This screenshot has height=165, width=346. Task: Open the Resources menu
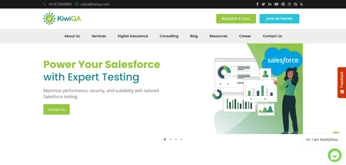(218, 36)
